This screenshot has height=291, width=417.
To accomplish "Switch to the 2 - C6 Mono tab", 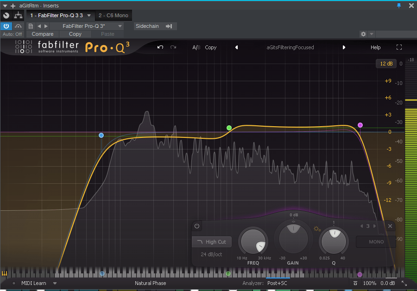I will 113,16.
